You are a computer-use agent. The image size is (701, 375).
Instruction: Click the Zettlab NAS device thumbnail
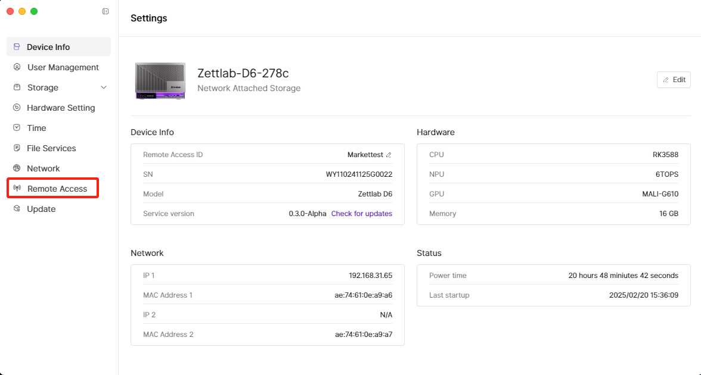click(x=160, y=80)
